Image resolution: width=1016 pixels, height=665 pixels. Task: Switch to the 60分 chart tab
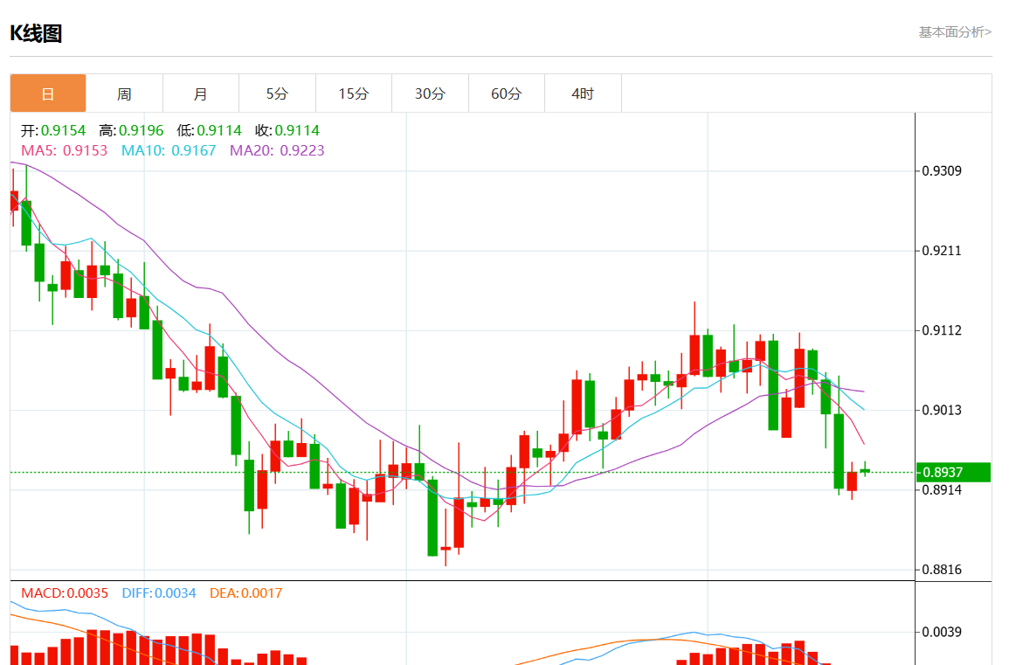[x=506, y=94]
